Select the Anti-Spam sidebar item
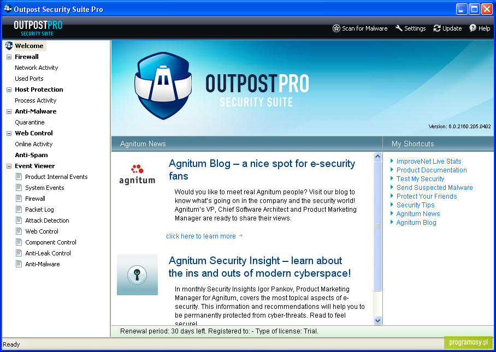Viewport: 496px width, 352px height. 31,155
